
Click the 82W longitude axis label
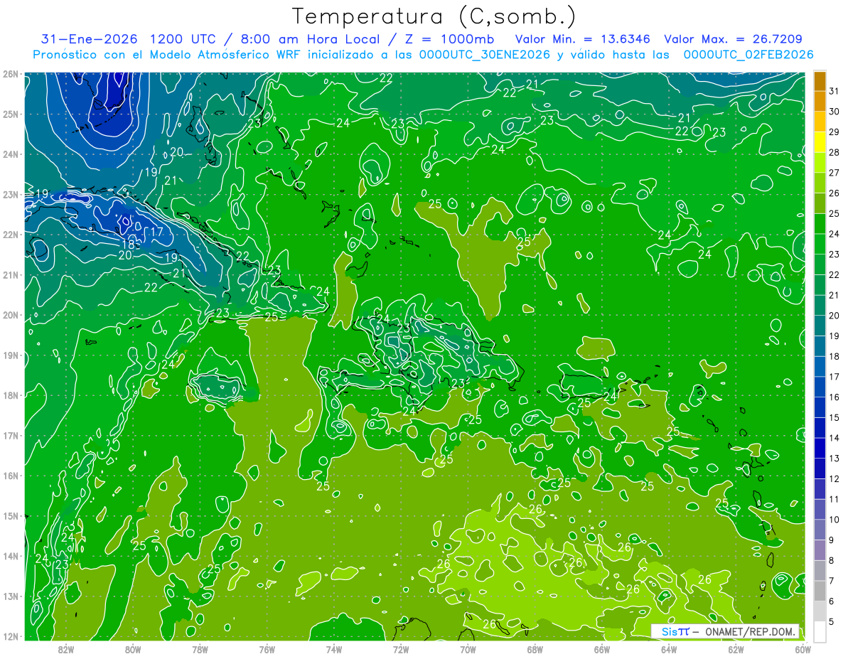(x=66, y=648)
